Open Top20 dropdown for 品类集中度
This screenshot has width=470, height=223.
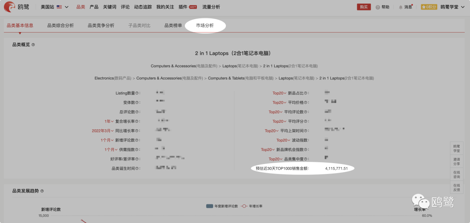click(x=275, y=159)
